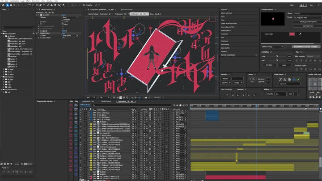Select the Rotation tool in toolbar

coord(30,5)
